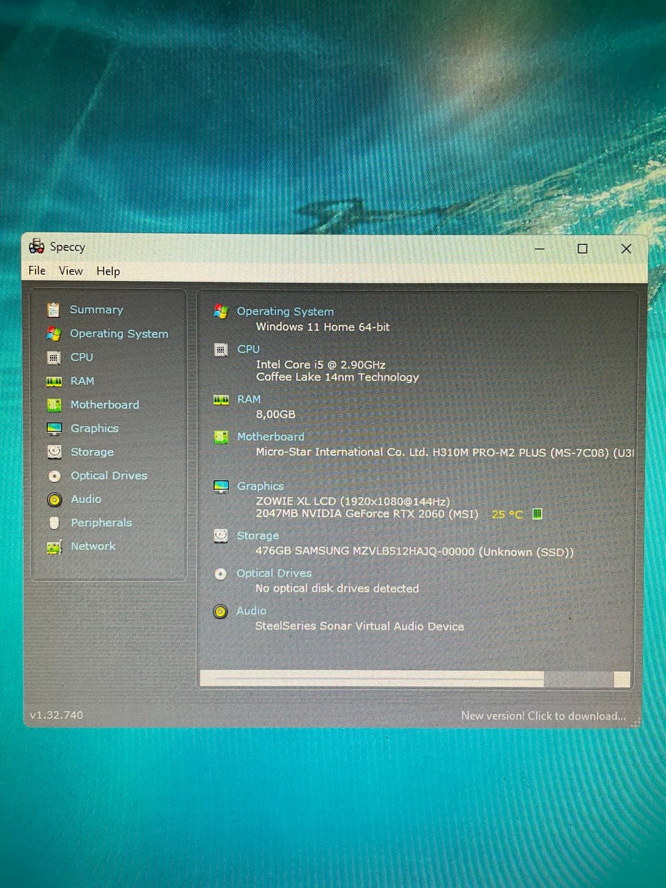The image size is (666, 888).
Task: Click the Optical Drives disc icon in summary
Action: [221, 574]
